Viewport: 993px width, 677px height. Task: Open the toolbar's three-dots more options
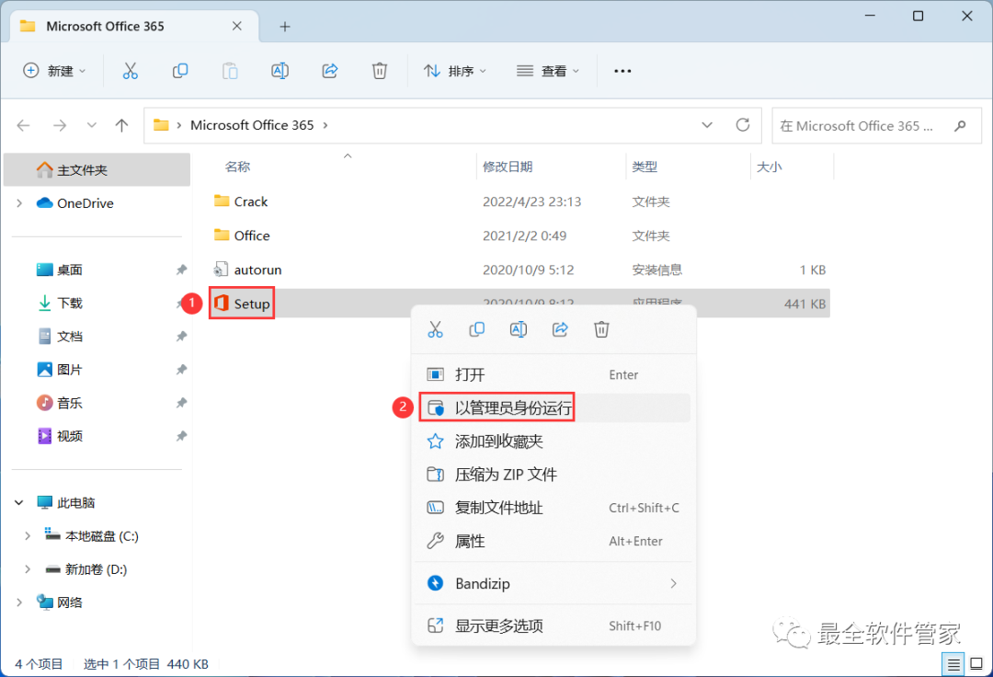[622, 71]
